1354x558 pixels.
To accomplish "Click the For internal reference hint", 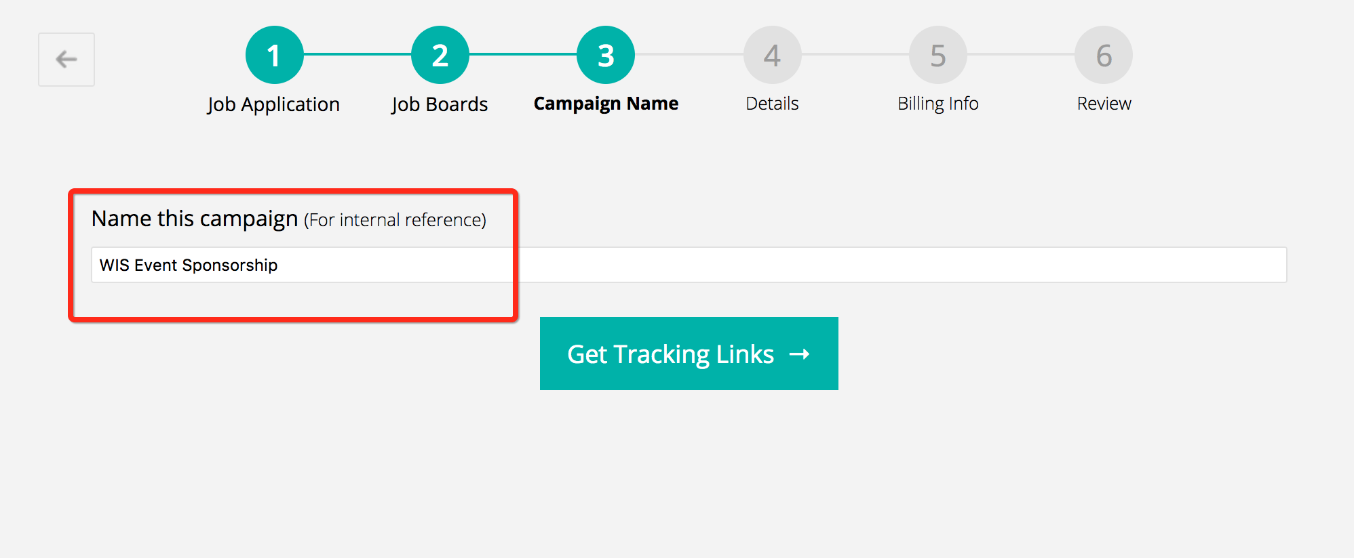I will (x=395, y=220).
